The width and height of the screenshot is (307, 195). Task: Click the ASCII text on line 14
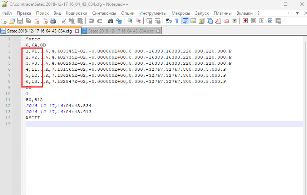[x=33, y=117]
